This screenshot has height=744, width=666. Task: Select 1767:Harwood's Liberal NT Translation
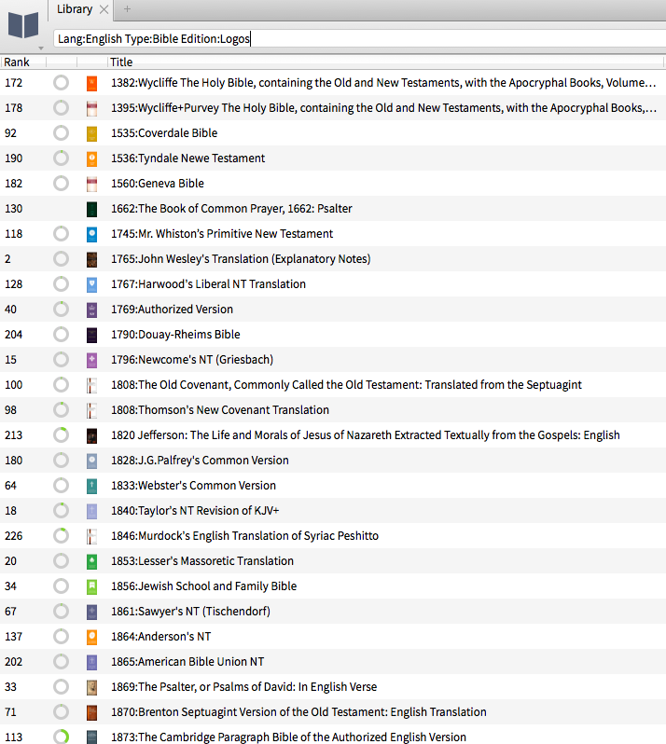208,283
